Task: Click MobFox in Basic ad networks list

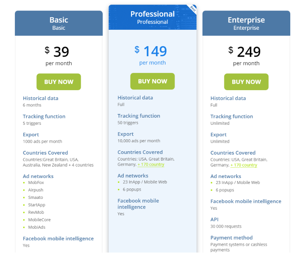Action: (x=36, y=183)
